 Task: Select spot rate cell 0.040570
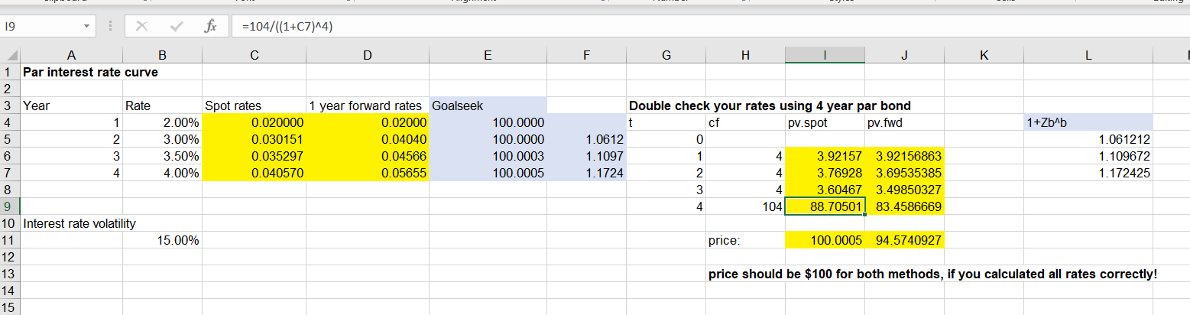tap(254, 173)
